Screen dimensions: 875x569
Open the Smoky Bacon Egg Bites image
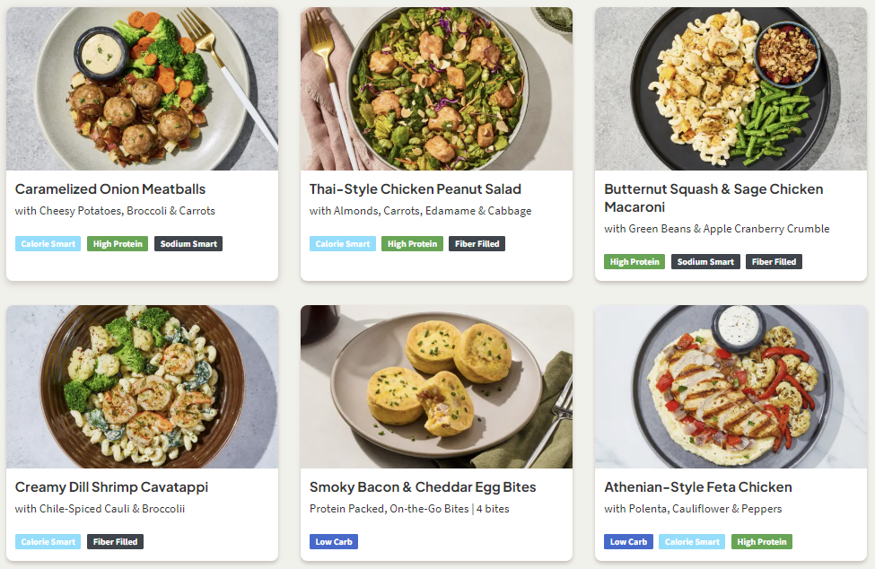[x=436, y=387]
